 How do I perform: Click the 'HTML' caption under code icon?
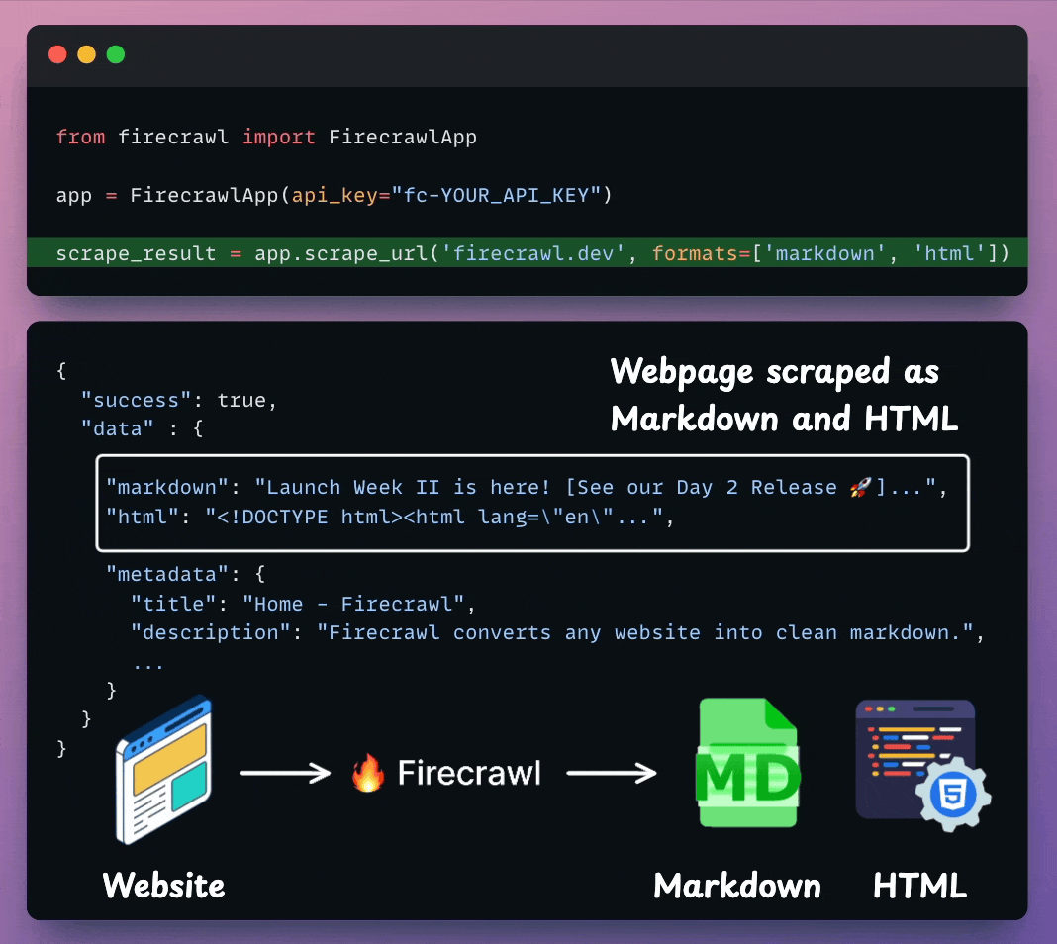920,886
